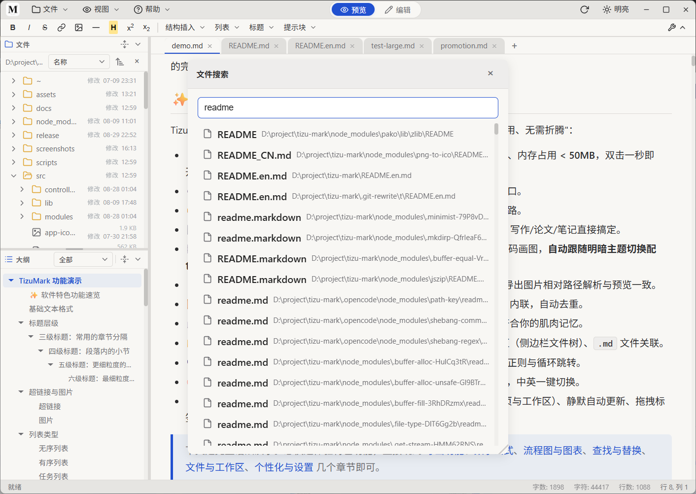The image size is (696, 494).
Task: Open README.en.md result in tizu-mark root
Action: click(347, 176)
